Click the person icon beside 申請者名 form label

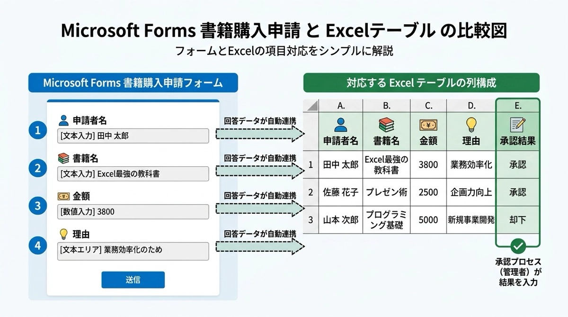[x=63, y=120]
